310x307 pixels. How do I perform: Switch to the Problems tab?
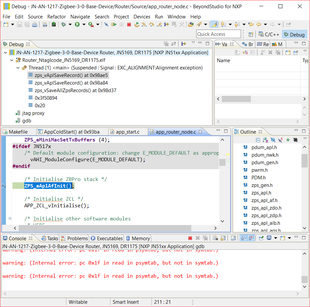pyautogui.click(x=75, y=239)
